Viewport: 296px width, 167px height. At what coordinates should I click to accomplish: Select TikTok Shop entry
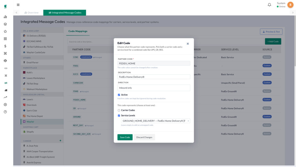pyautogui.click(x=42, y=83)
